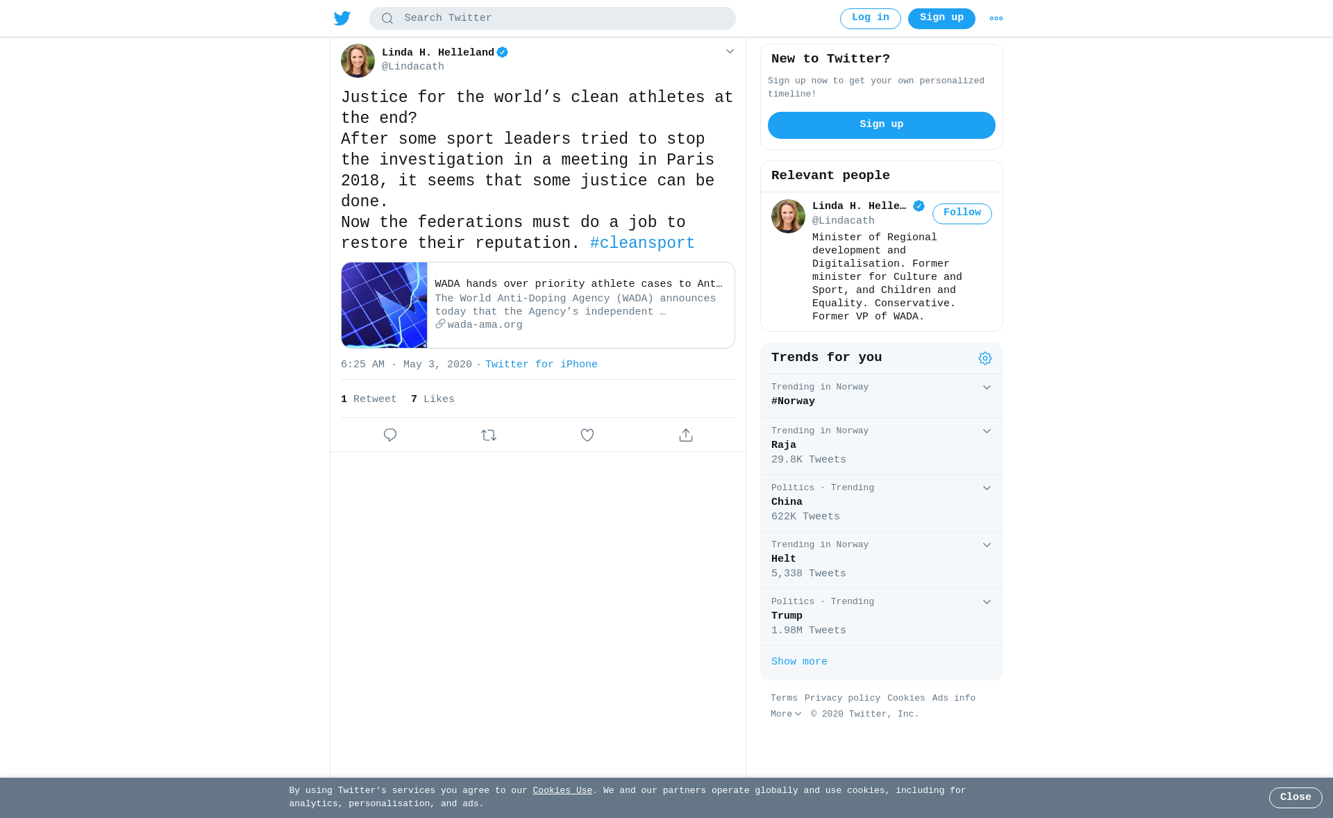Open the tweet options chevron menu
1333x818 pixels.
[730, 51]
